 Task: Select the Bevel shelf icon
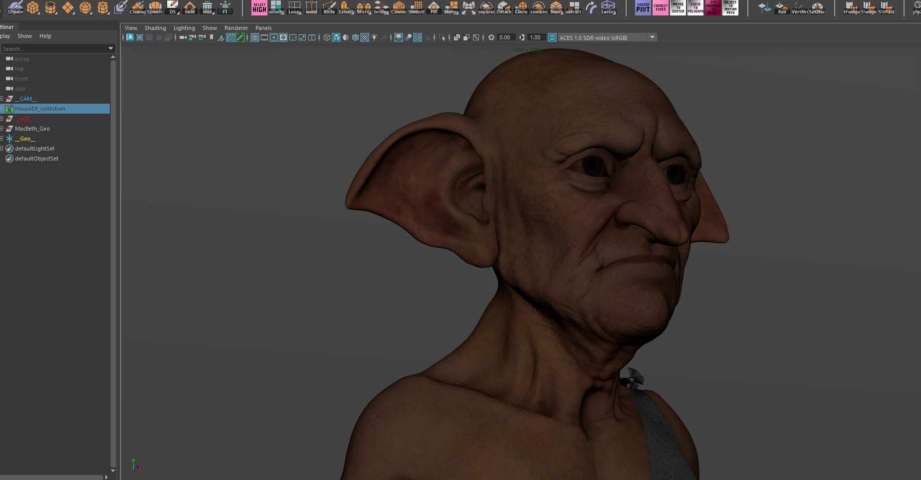pos(555,7)
